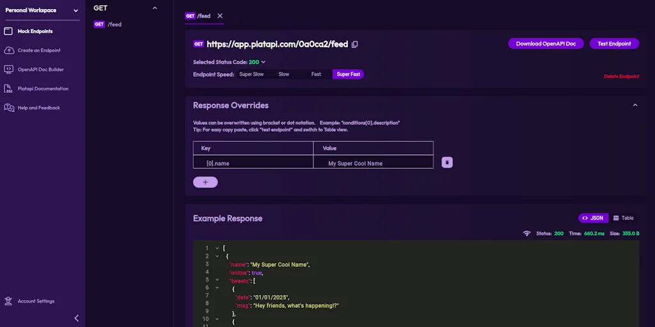The height and width of the screenshot is (327, 655).
Task: Click the Time 660.2 ms value
Action: coord(594,234)
